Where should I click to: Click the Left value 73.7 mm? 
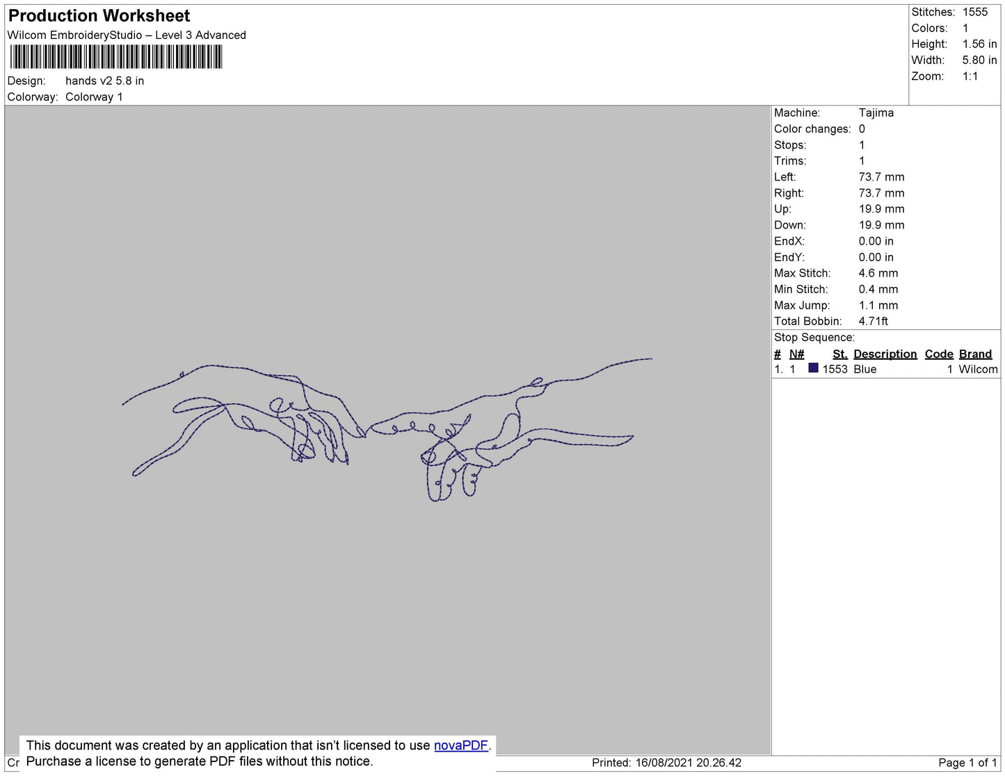[x=881, y=177]
